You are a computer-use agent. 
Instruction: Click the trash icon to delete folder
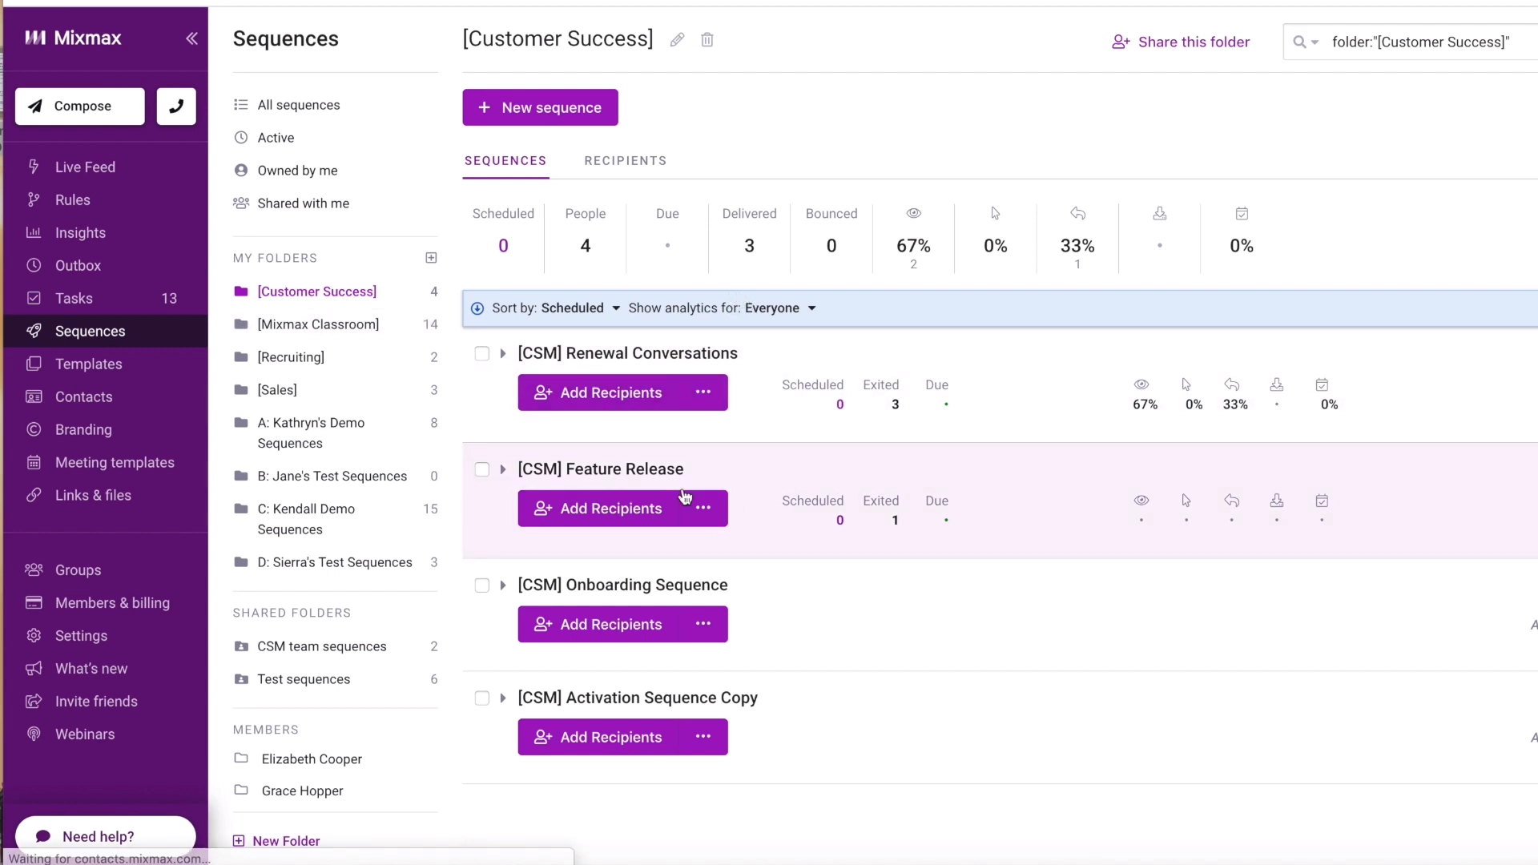tap(707, 39)
